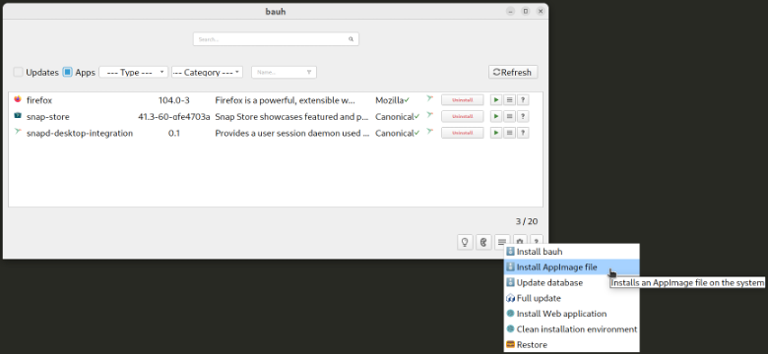
Task: Click the verified checkmark next to Mozilla
Action: pyautogui.click(x=407, y=100)
